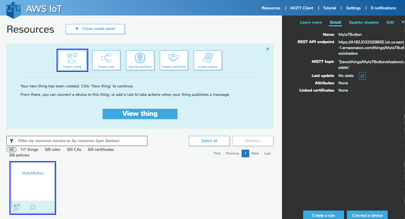Open Tutorial in top navigation
Screen dimensions: 405x219
tap(329, 8)
